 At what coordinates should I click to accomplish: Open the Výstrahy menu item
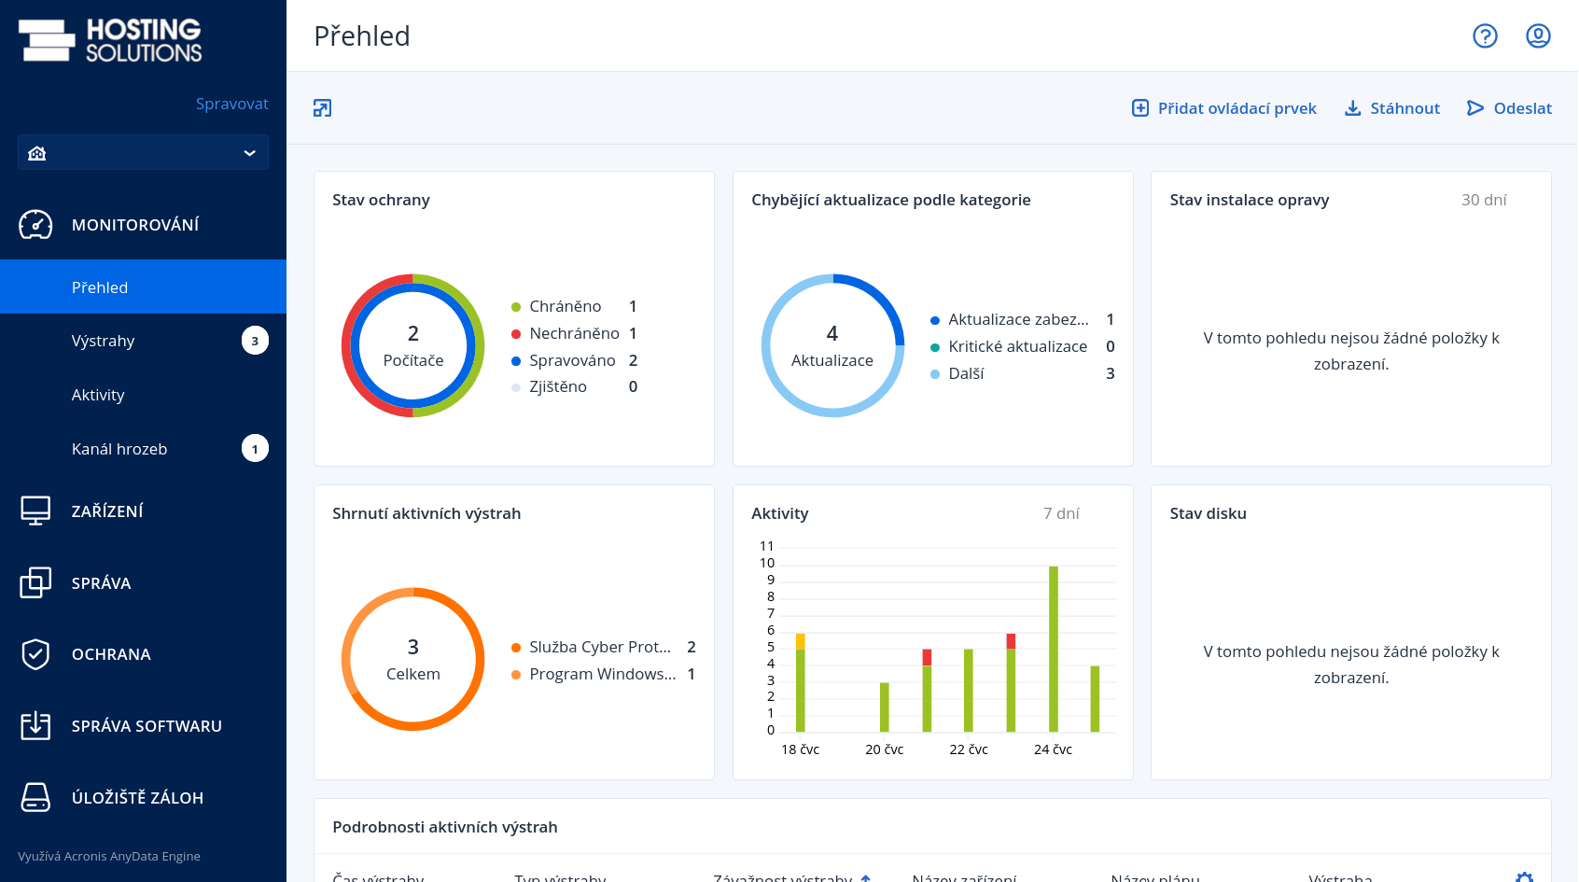click(x=143, y=341)
